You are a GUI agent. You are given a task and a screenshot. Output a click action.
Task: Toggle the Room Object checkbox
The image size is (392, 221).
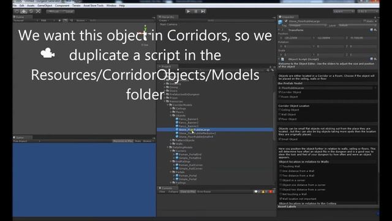click(x=280, y=97)
